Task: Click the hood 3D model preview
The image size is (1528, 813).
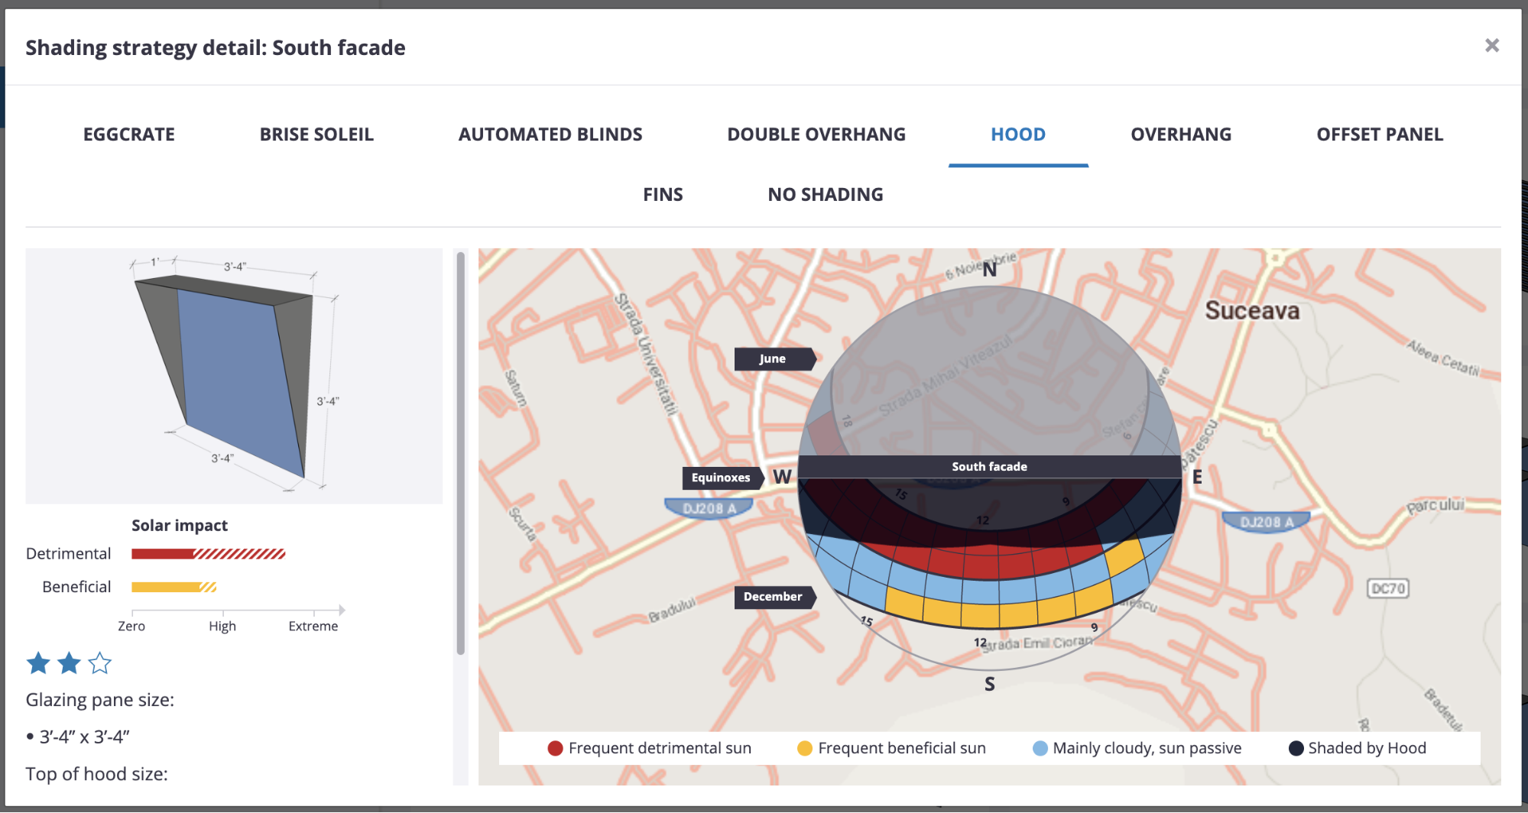Action: pyautogui.click(x=234, y=376)
